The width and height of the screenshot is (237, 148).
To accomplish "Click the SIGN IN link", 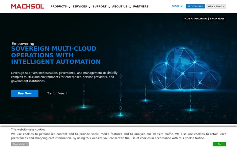I will [177, 6].
